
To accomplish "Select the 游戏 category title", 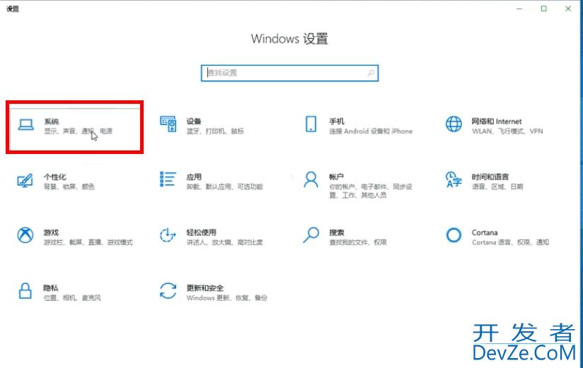I will coord(52,232).
